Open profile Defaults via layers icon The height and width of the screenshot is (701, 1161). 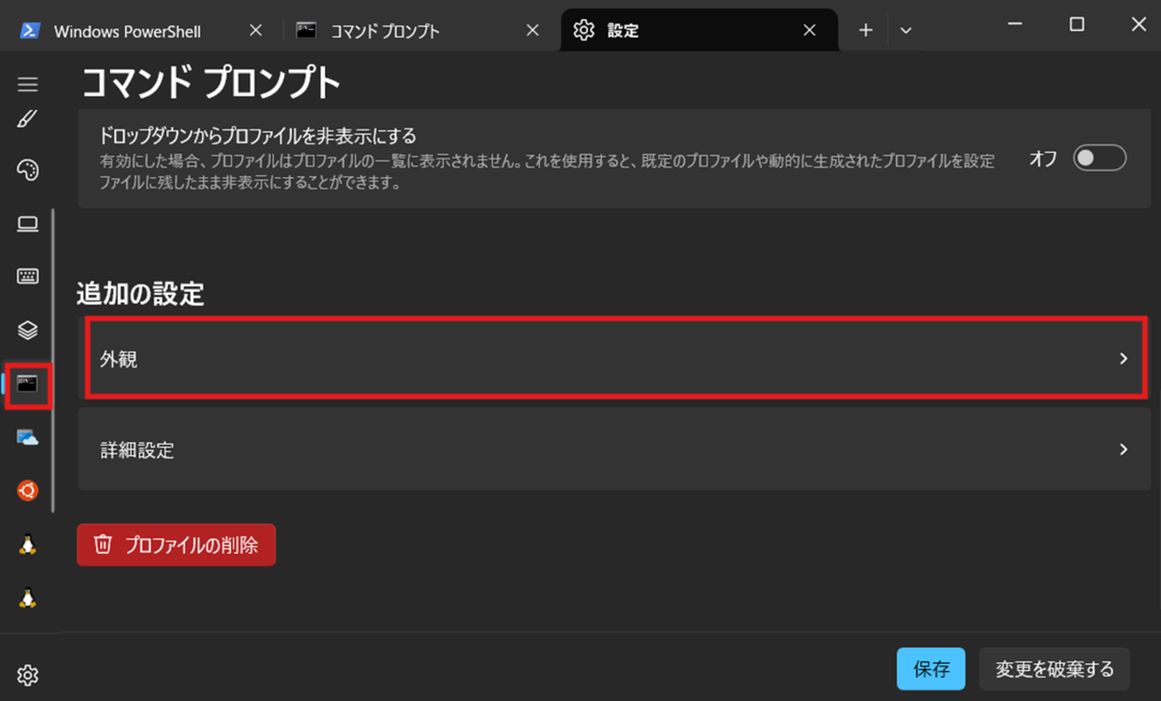point(28,330)
